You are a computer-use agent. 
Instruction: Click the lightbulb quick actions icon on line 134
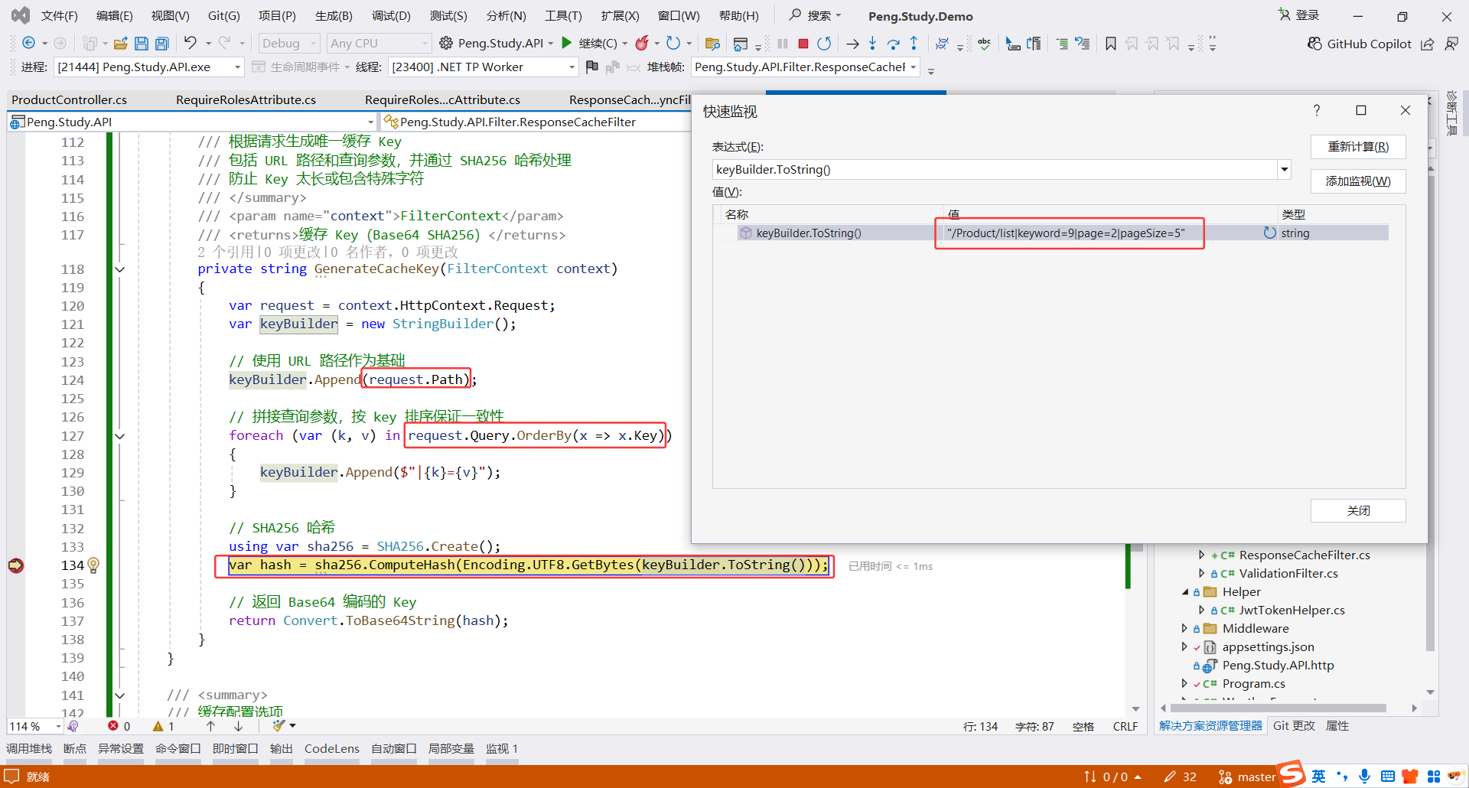(x=93, y=565)
